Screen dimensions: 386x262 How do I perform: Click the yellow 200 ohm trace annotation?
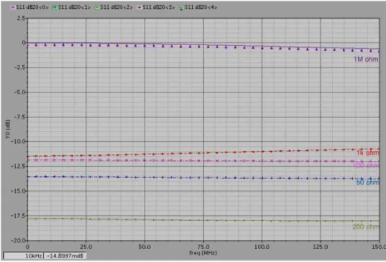(x=365, y=227)
